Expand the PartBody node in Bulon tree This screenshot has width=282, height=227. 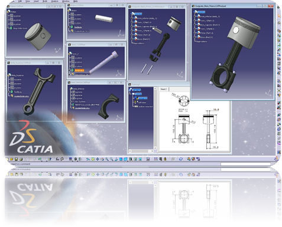tap(69, 27)
